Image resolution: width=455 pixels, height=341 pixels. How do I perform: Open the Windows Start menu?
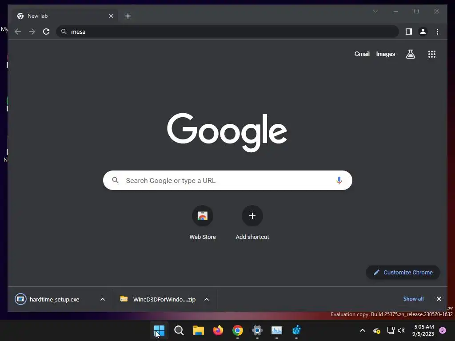tap(160, 330)
